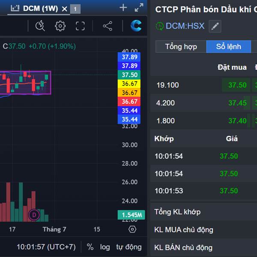257x257 pixels.
Task: Click the red 36.67 price label
Action: (x=129, y=102)
